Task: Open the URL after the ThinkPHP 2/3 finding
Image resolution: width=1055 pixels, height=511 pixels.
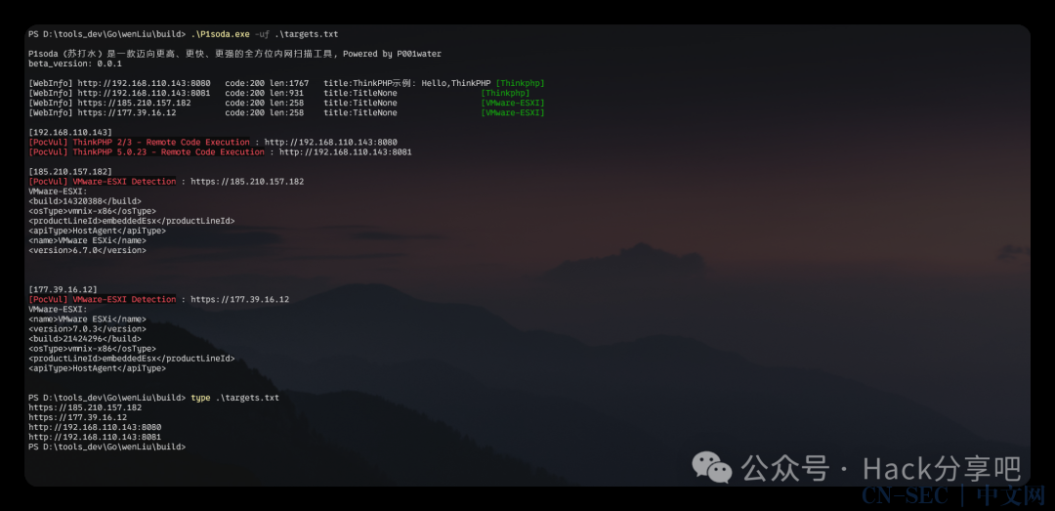Action: [x=331, y=142]
